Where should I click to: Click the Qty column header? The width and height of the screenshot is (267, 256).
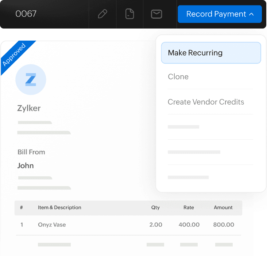[155, 207]
